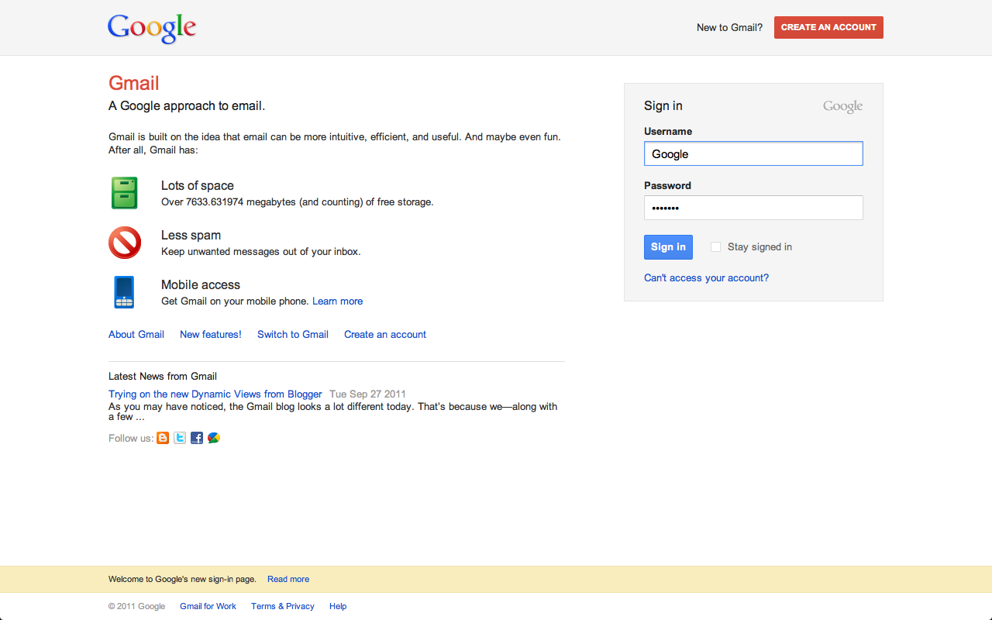Viewport: 992px width, 620px height.
Task: Click the A Google approach to email tagline
Action: click(187, 106)
